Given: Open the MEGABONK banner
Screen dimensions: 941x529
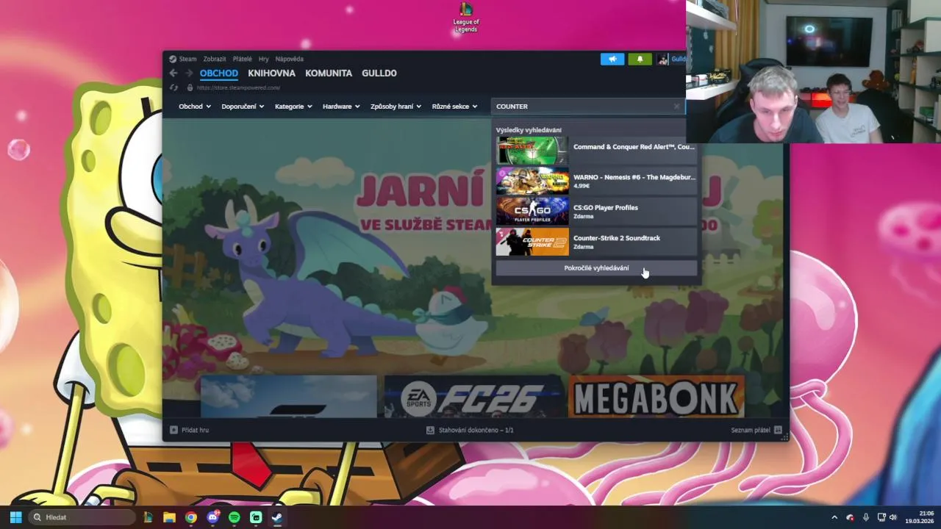Looking at the screenshot, I should (656, 397).
